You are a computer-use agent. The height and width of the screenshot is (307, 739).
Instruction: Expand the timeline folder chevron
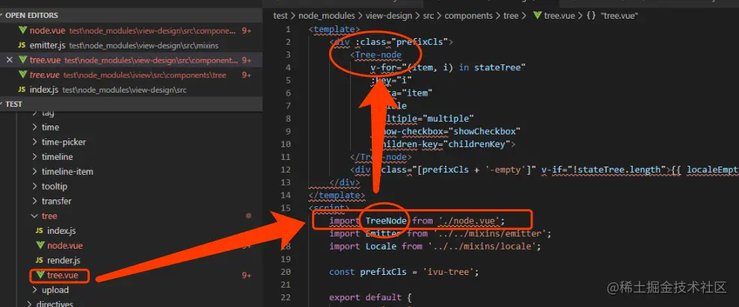[x=35, y=157]
